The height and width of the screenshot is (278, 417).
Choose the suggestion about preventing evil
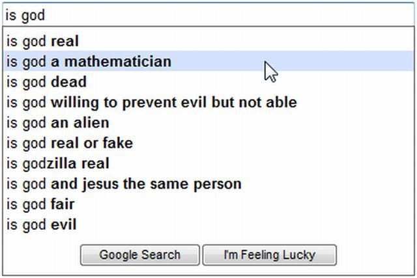152,102
